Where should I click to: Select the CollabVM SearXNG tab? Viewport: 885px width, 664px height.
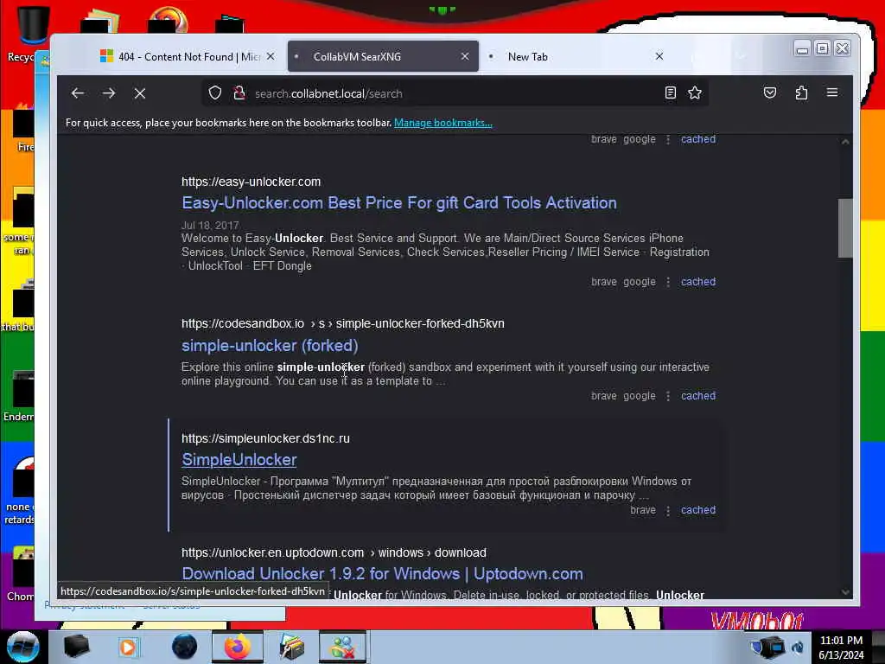click(x=383, y=56)
